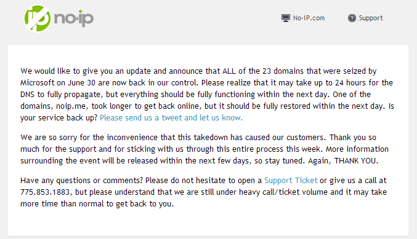Click the word Microsoft in the announcement
Viewport: 417px width, 239px height.
click(38, 83)
